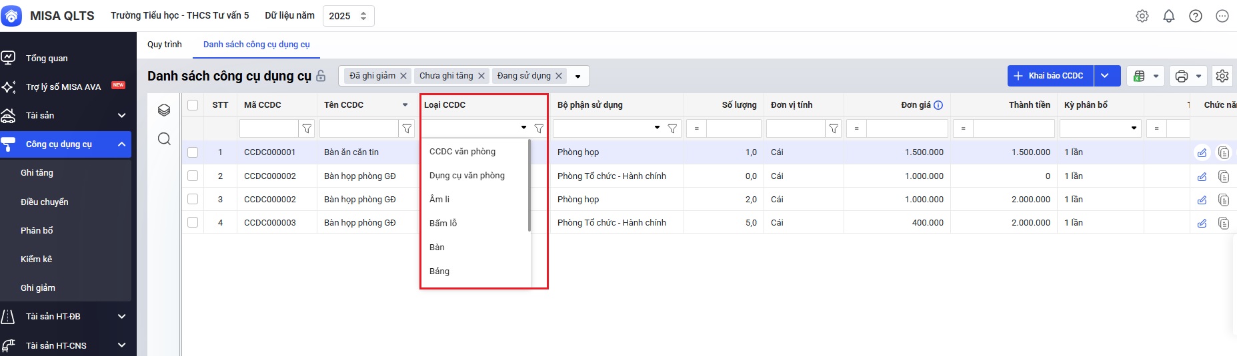Screen dimensions: 1237x356
Task: Open the help question mark icon
Action: [x=1196, y=16]
